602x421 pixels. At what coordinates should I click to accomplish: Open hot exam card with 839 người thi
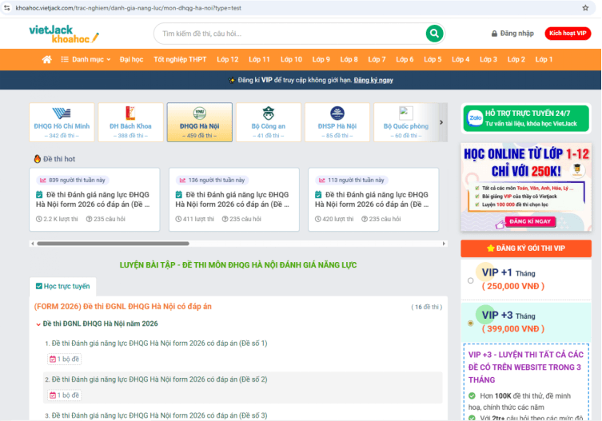point(94,200)
